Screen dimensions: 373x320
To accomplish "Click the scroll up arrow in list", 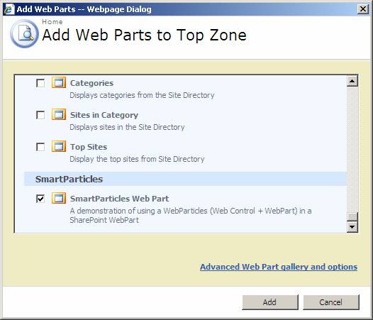I will (352, 81).
